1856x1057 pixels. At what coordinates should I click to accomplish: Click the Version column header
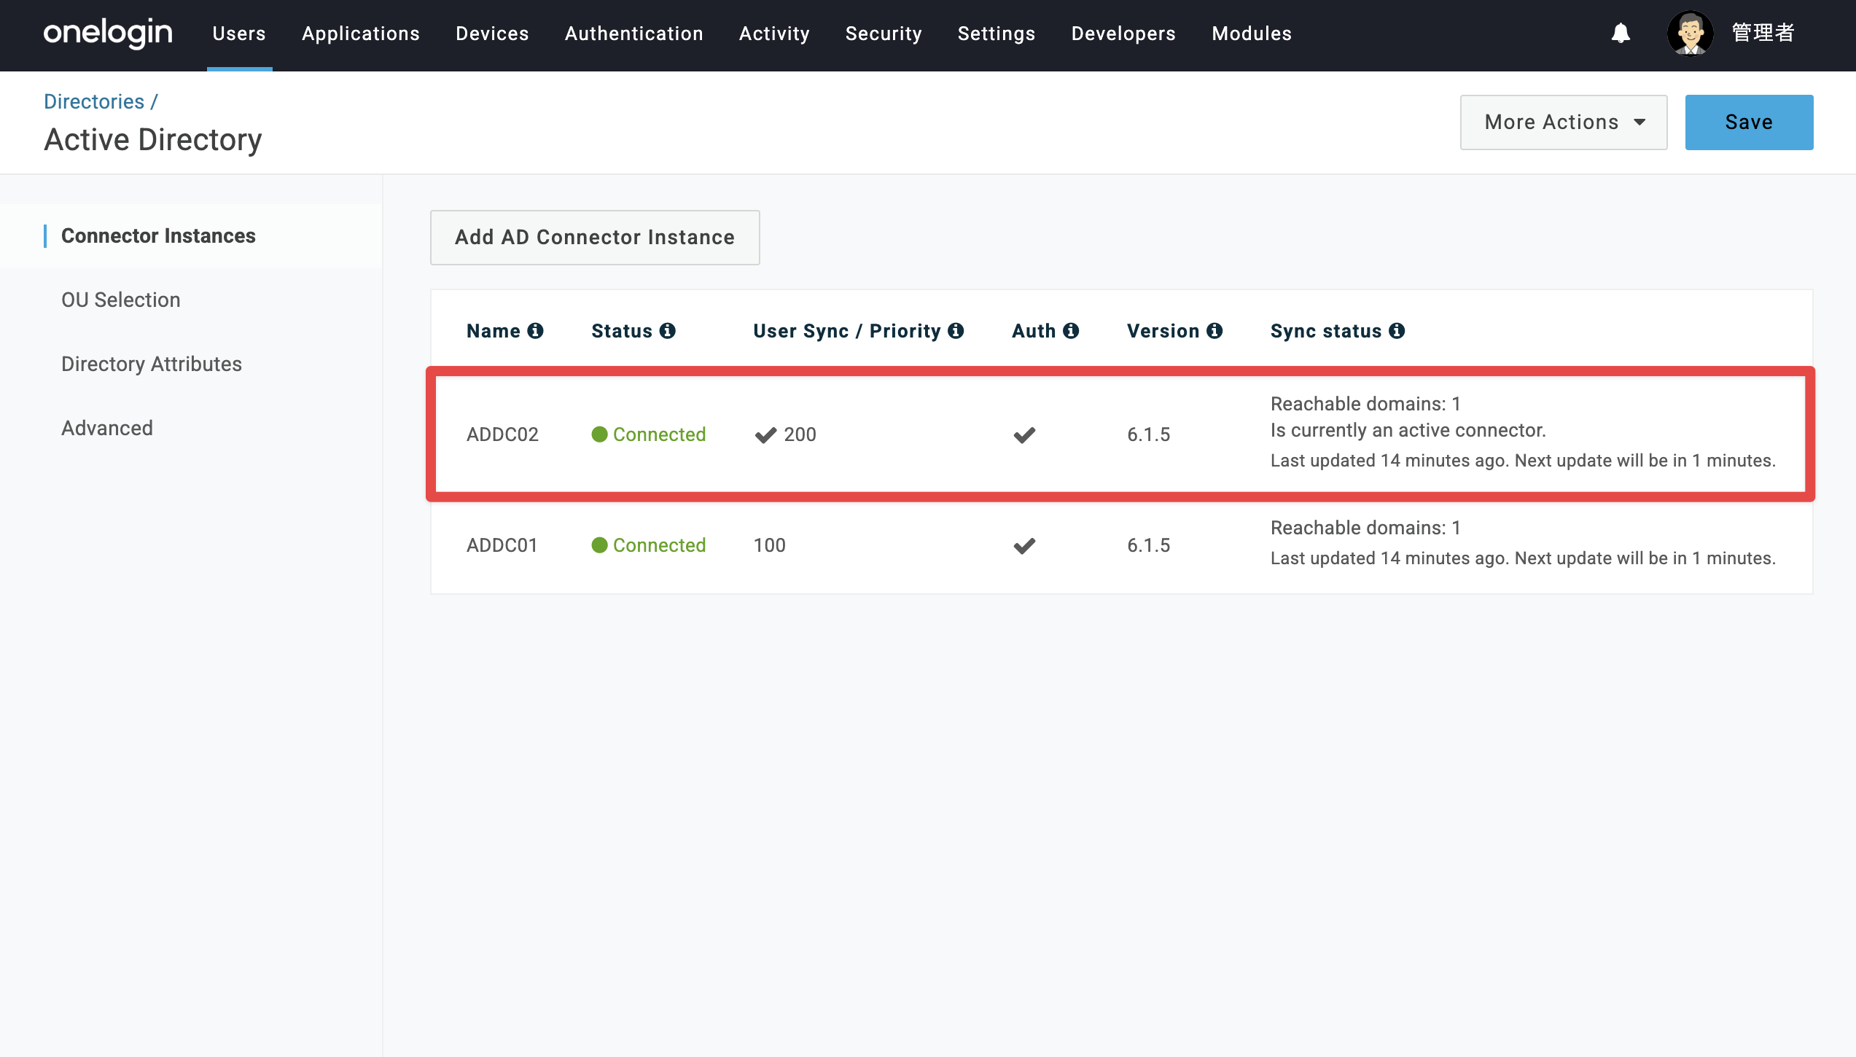tap(1163, 331)
